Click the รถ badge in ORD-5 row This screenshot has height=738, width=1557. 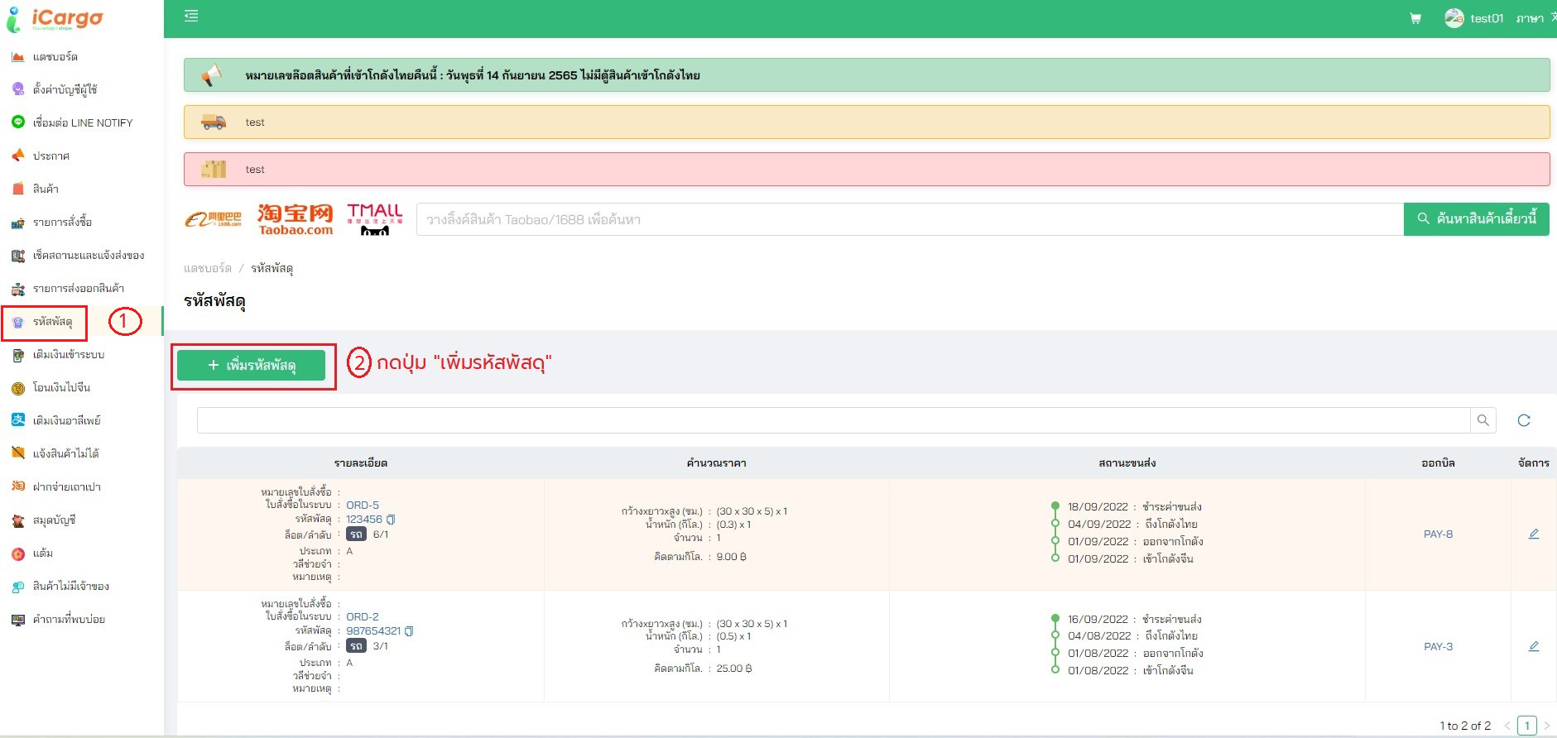pyautogui.click(x=356, y=534)
